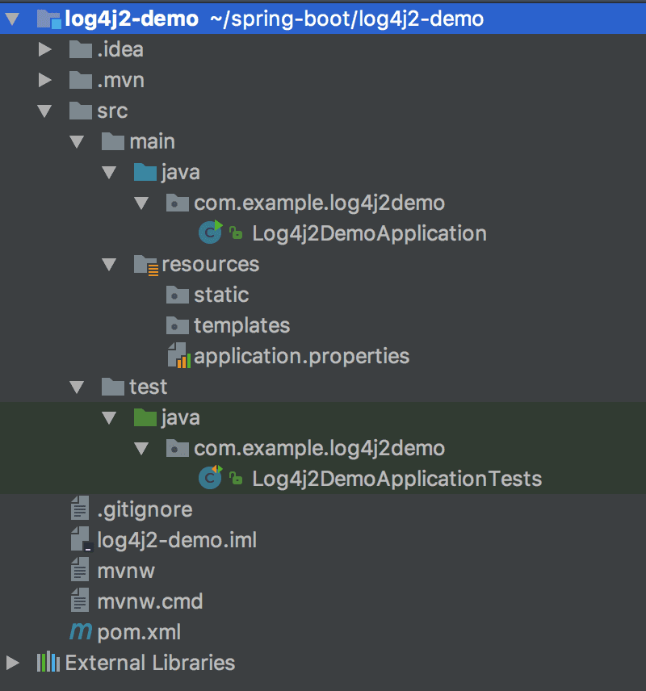Click the .gitignore file icon
Viewport: 646px width, 691px height.
[x=80, y=509]
